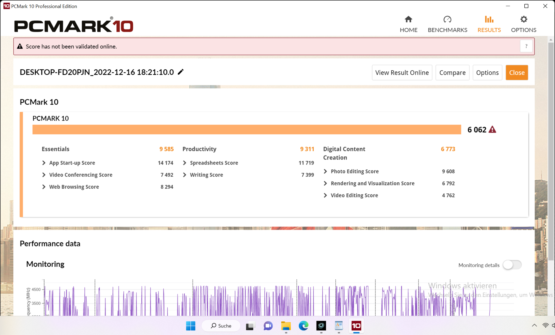Switch to the Results tab

tap(489, 24)
